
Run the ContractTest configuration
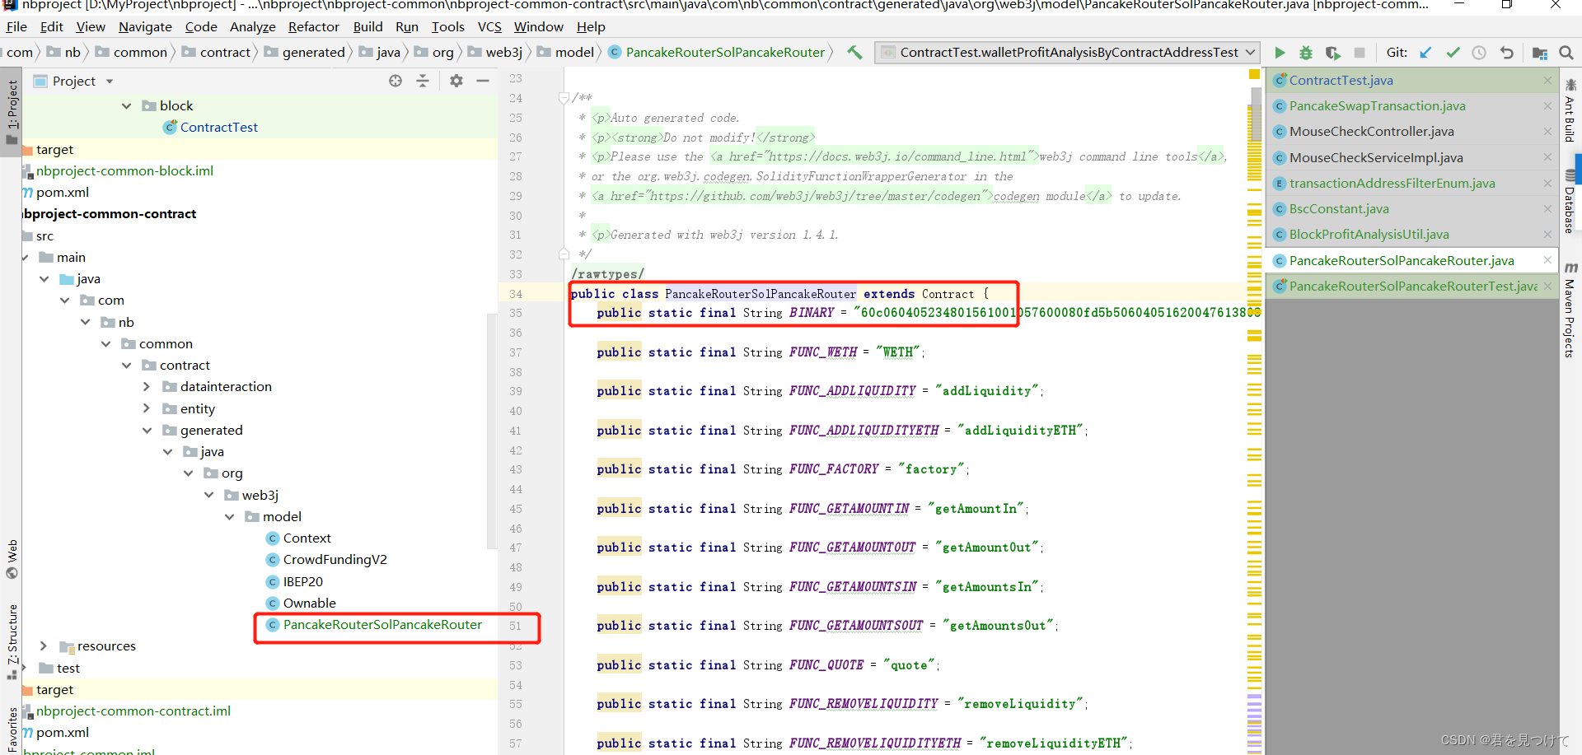(x=1280, y=52)
